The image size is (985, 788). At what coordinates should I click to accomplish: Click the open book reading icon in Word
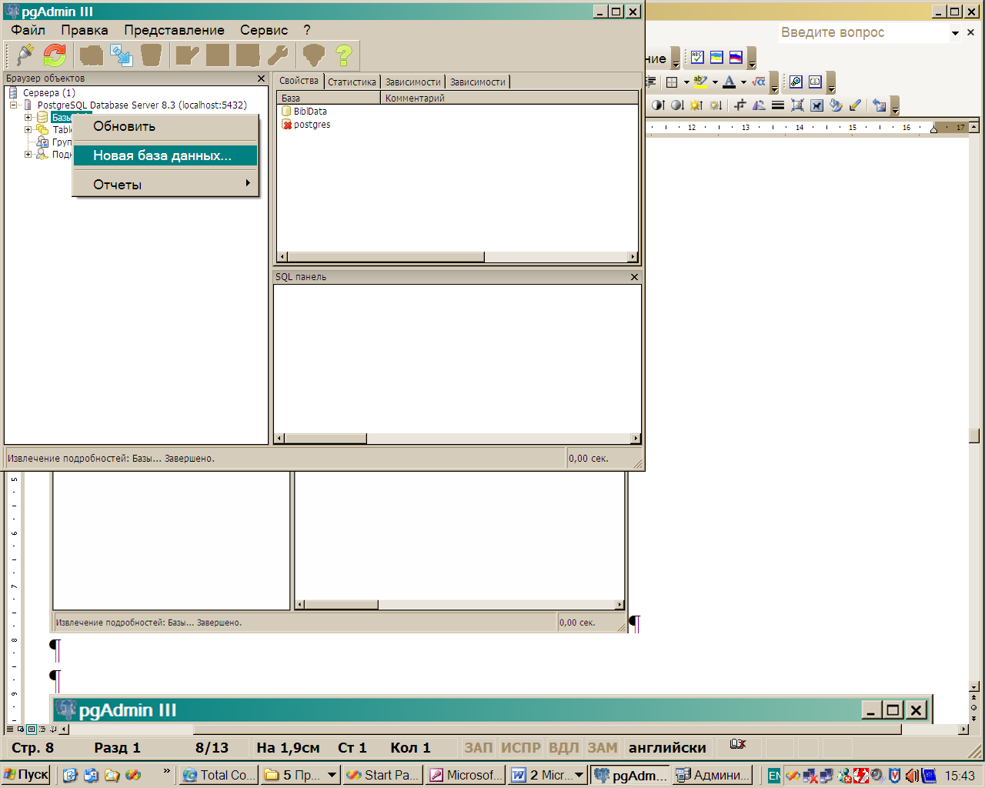coord(815,82)
